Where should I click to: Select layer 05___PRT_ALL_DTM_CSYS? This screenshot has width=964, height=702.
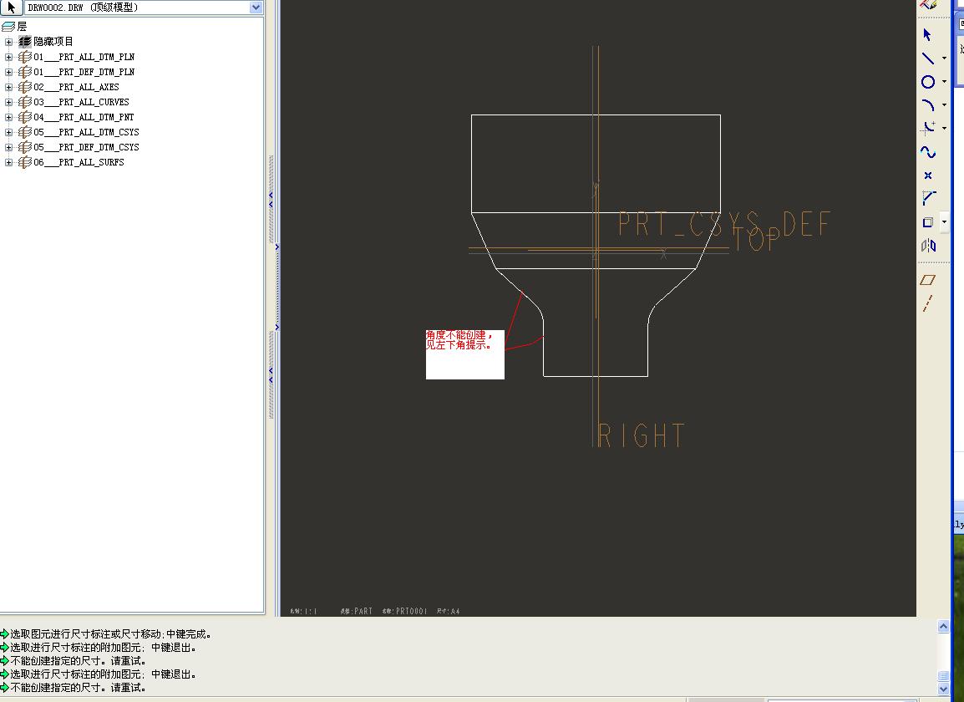pos(87,132)
